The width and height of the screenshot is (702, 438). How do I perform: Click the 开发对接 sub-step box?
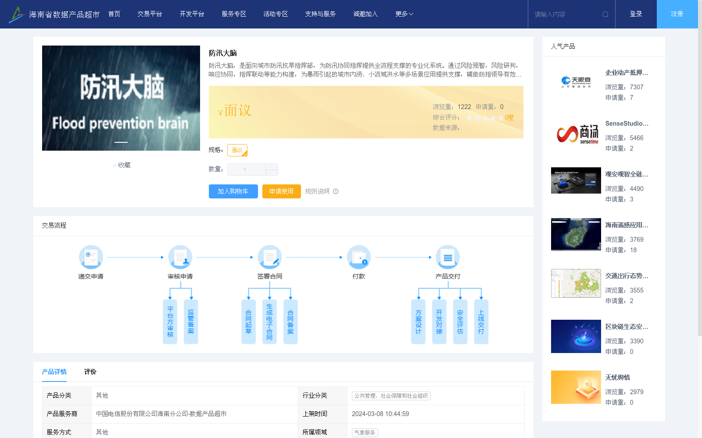[439, 322]
